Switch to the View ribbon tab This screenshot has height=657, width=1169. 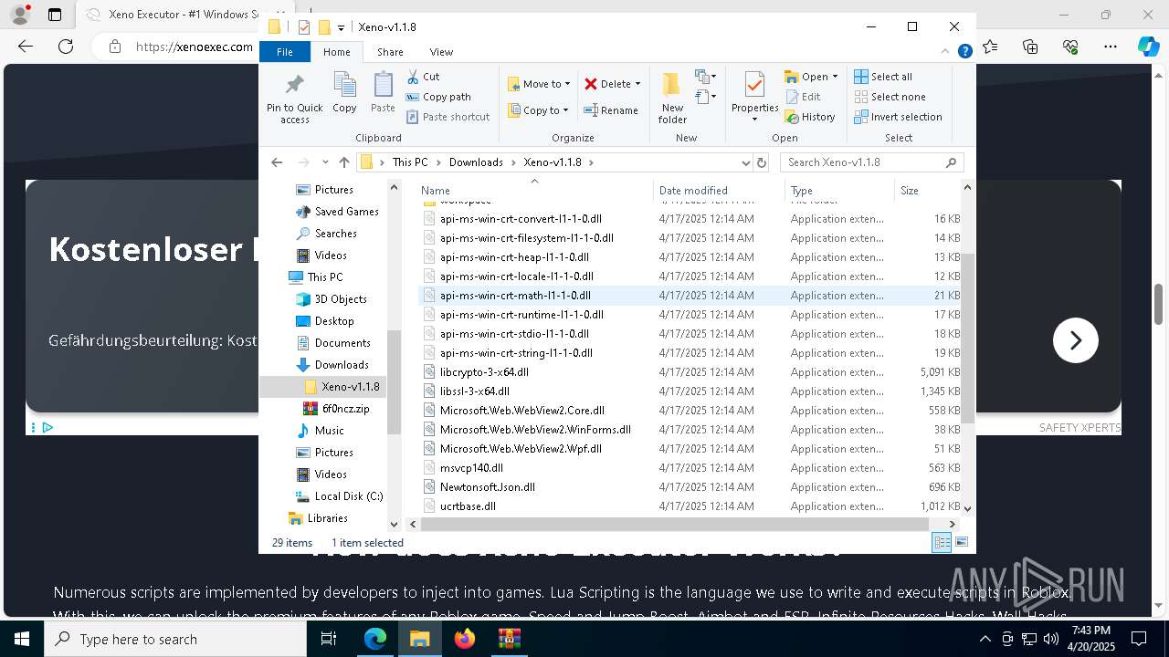[441, 52]
